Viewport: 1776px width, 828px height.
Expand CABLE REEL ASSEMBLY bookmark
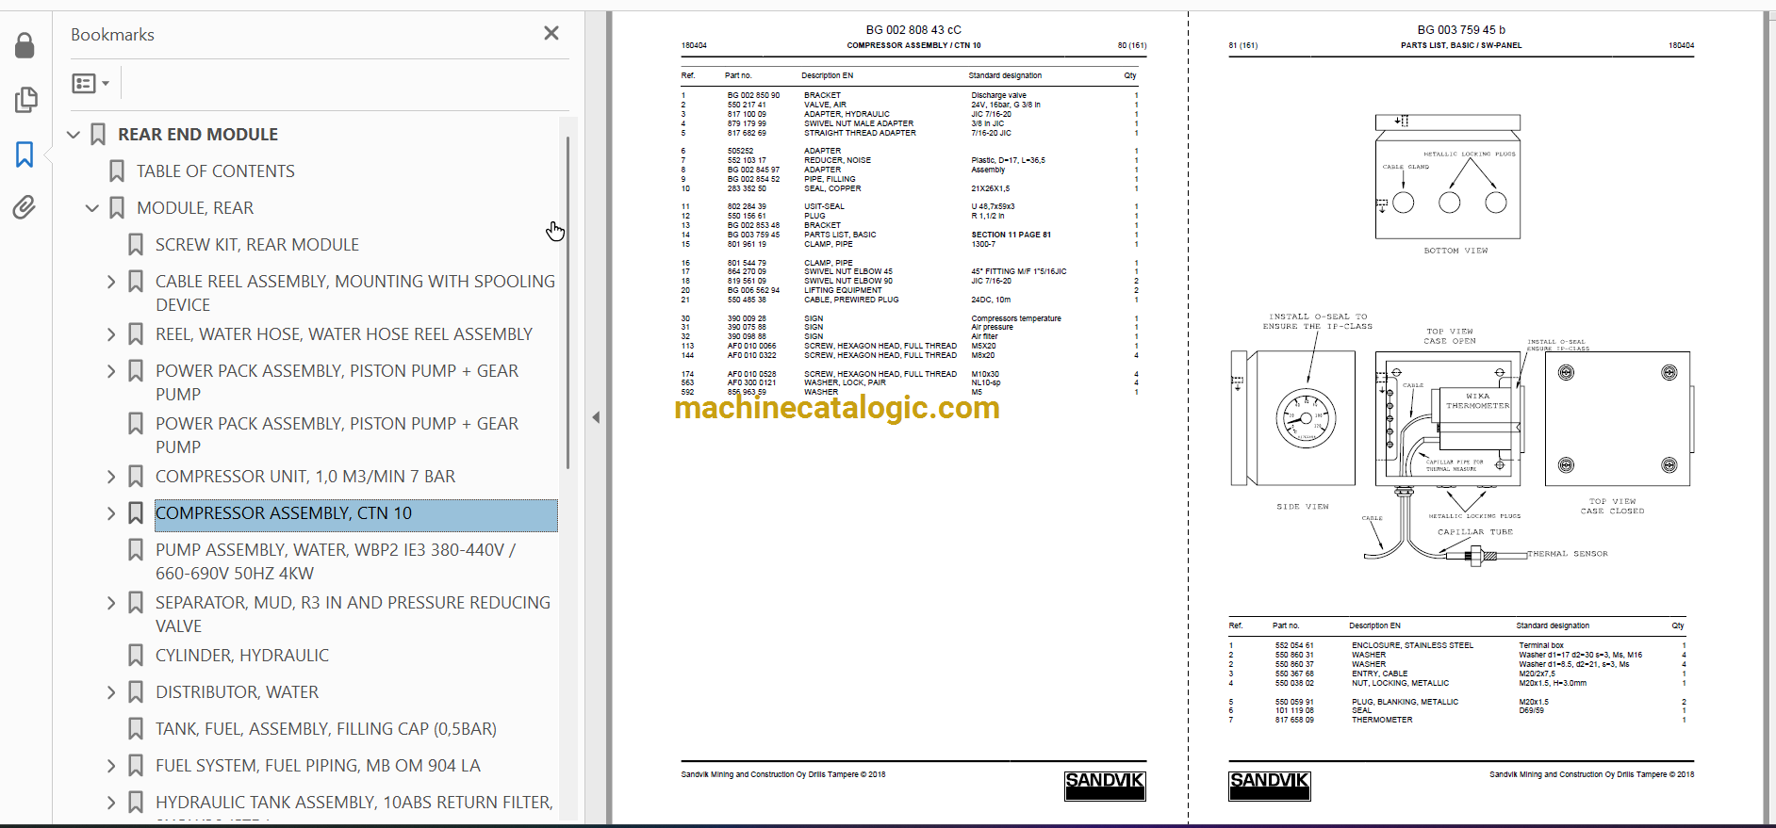point(111,282)
